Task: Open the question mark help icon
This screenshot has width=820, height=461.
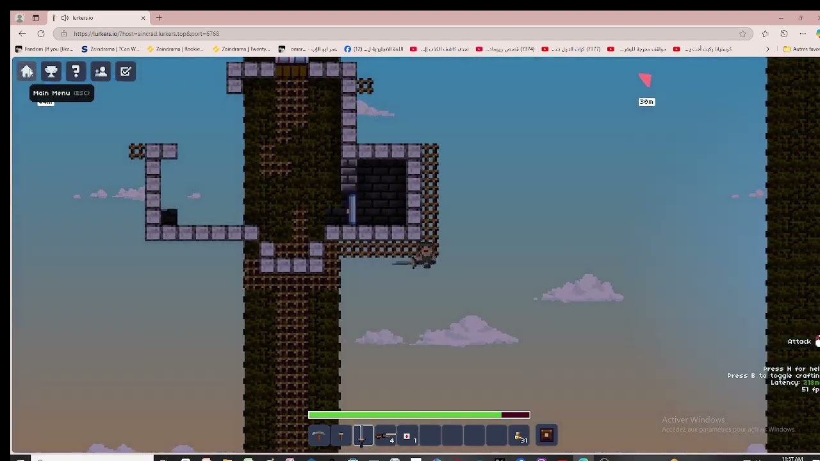Action: pyautogui.click(x=76, y=72)
